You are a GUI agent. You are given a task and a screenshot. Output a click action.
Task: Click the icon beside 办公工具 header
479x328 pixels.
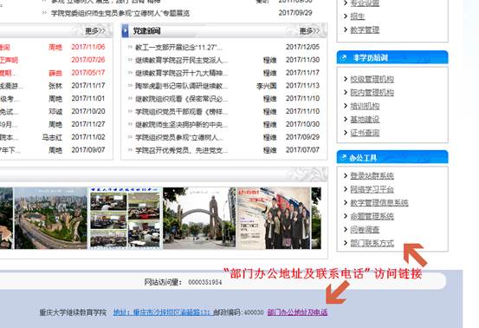(x=343, y=157)
